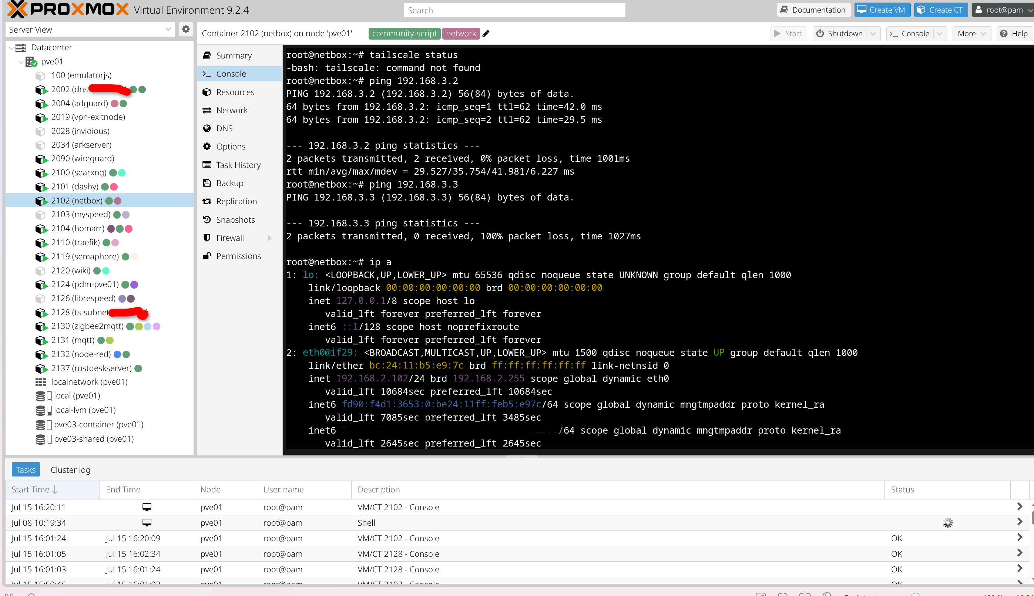Click the green tag dot on 2137 (rustdeskserver)
This screenshot has width=1034, height=596.
point(138,368)
